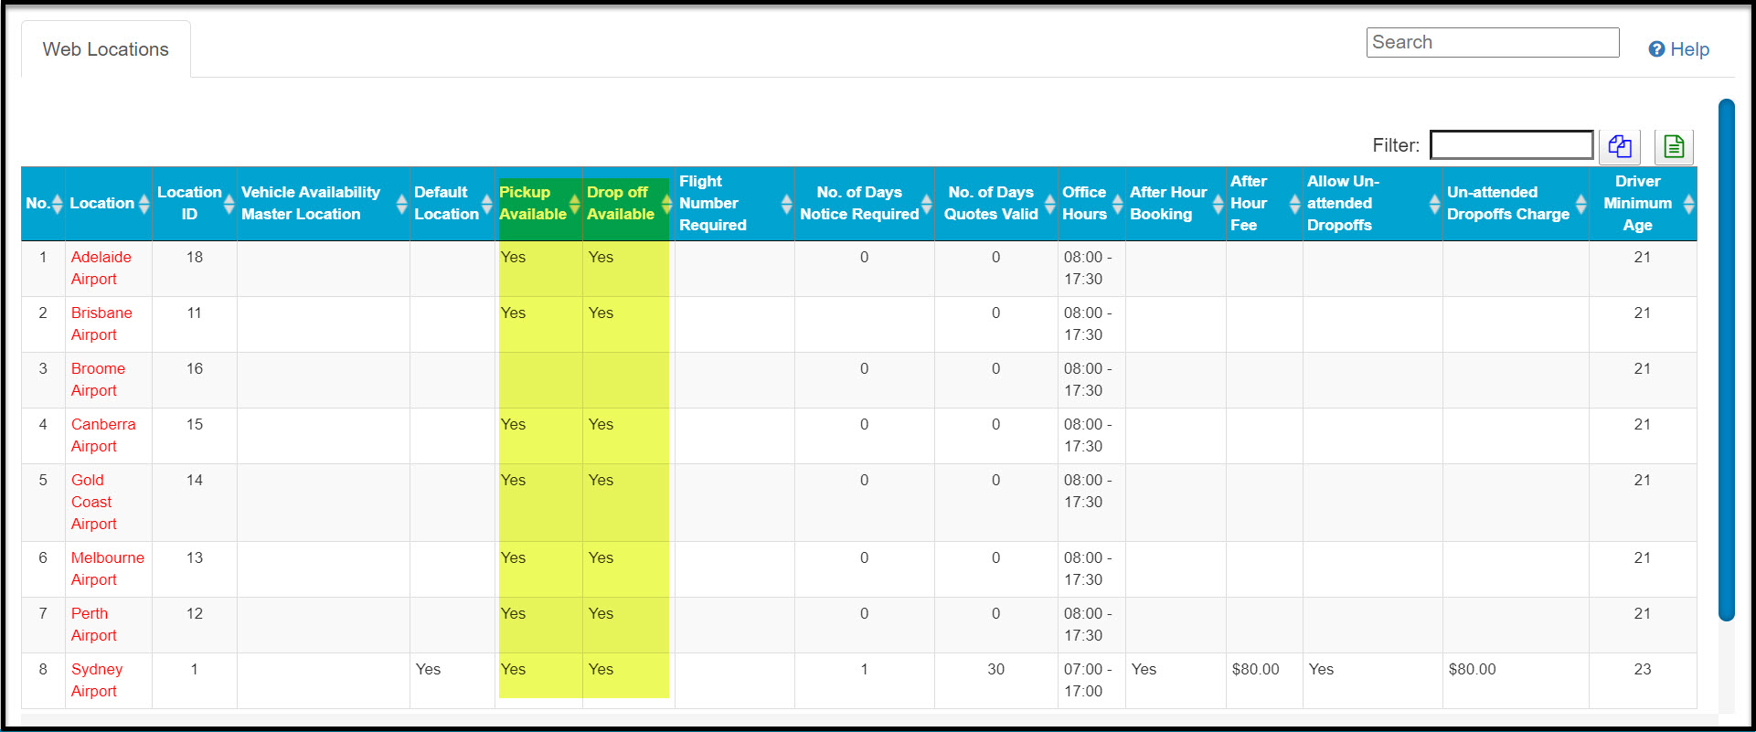
Task: Click the blue vertical scrollbar
Action: (x=1726, y=360)
